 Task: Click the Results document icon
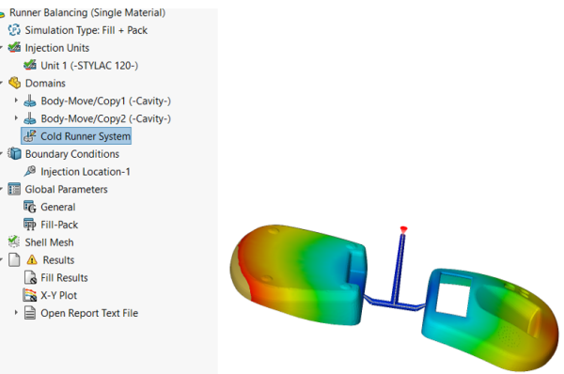[x=14, y=259]
